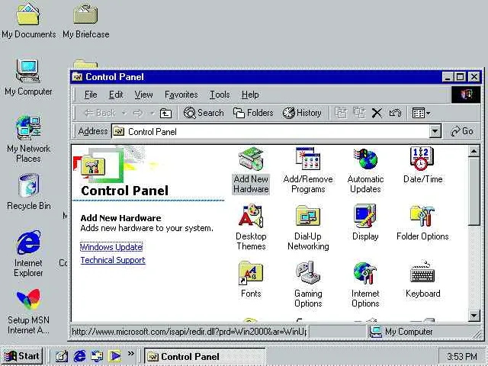Screen dimensions: 488x366
Task: Click the scrollbar up arrow
Action: click(474, 152)
